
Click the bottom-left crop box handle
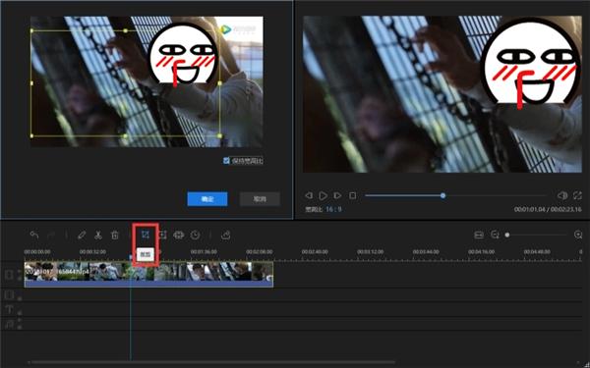(x=31, y=136)
